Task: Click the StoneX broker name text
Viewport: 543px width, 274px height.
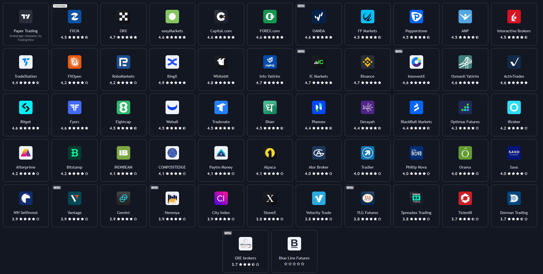Action: coord(270,213)
